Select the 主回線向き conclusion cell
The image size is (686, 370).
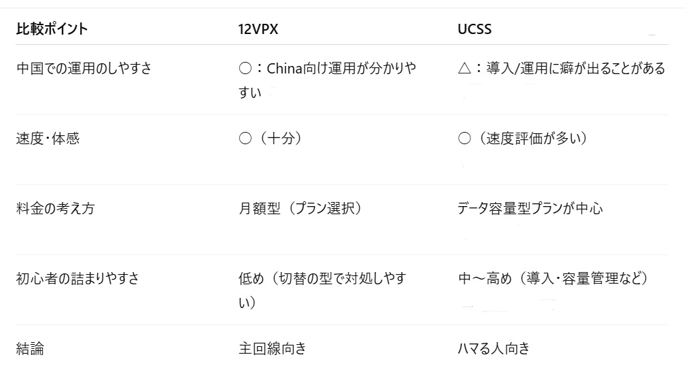click(273, 349)
